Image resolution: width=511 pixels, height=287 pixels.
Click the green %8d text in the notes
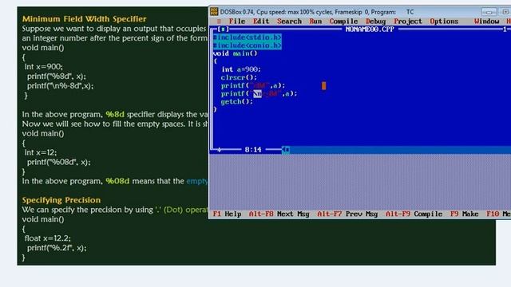pyautogui.click(x=115, y=115)
